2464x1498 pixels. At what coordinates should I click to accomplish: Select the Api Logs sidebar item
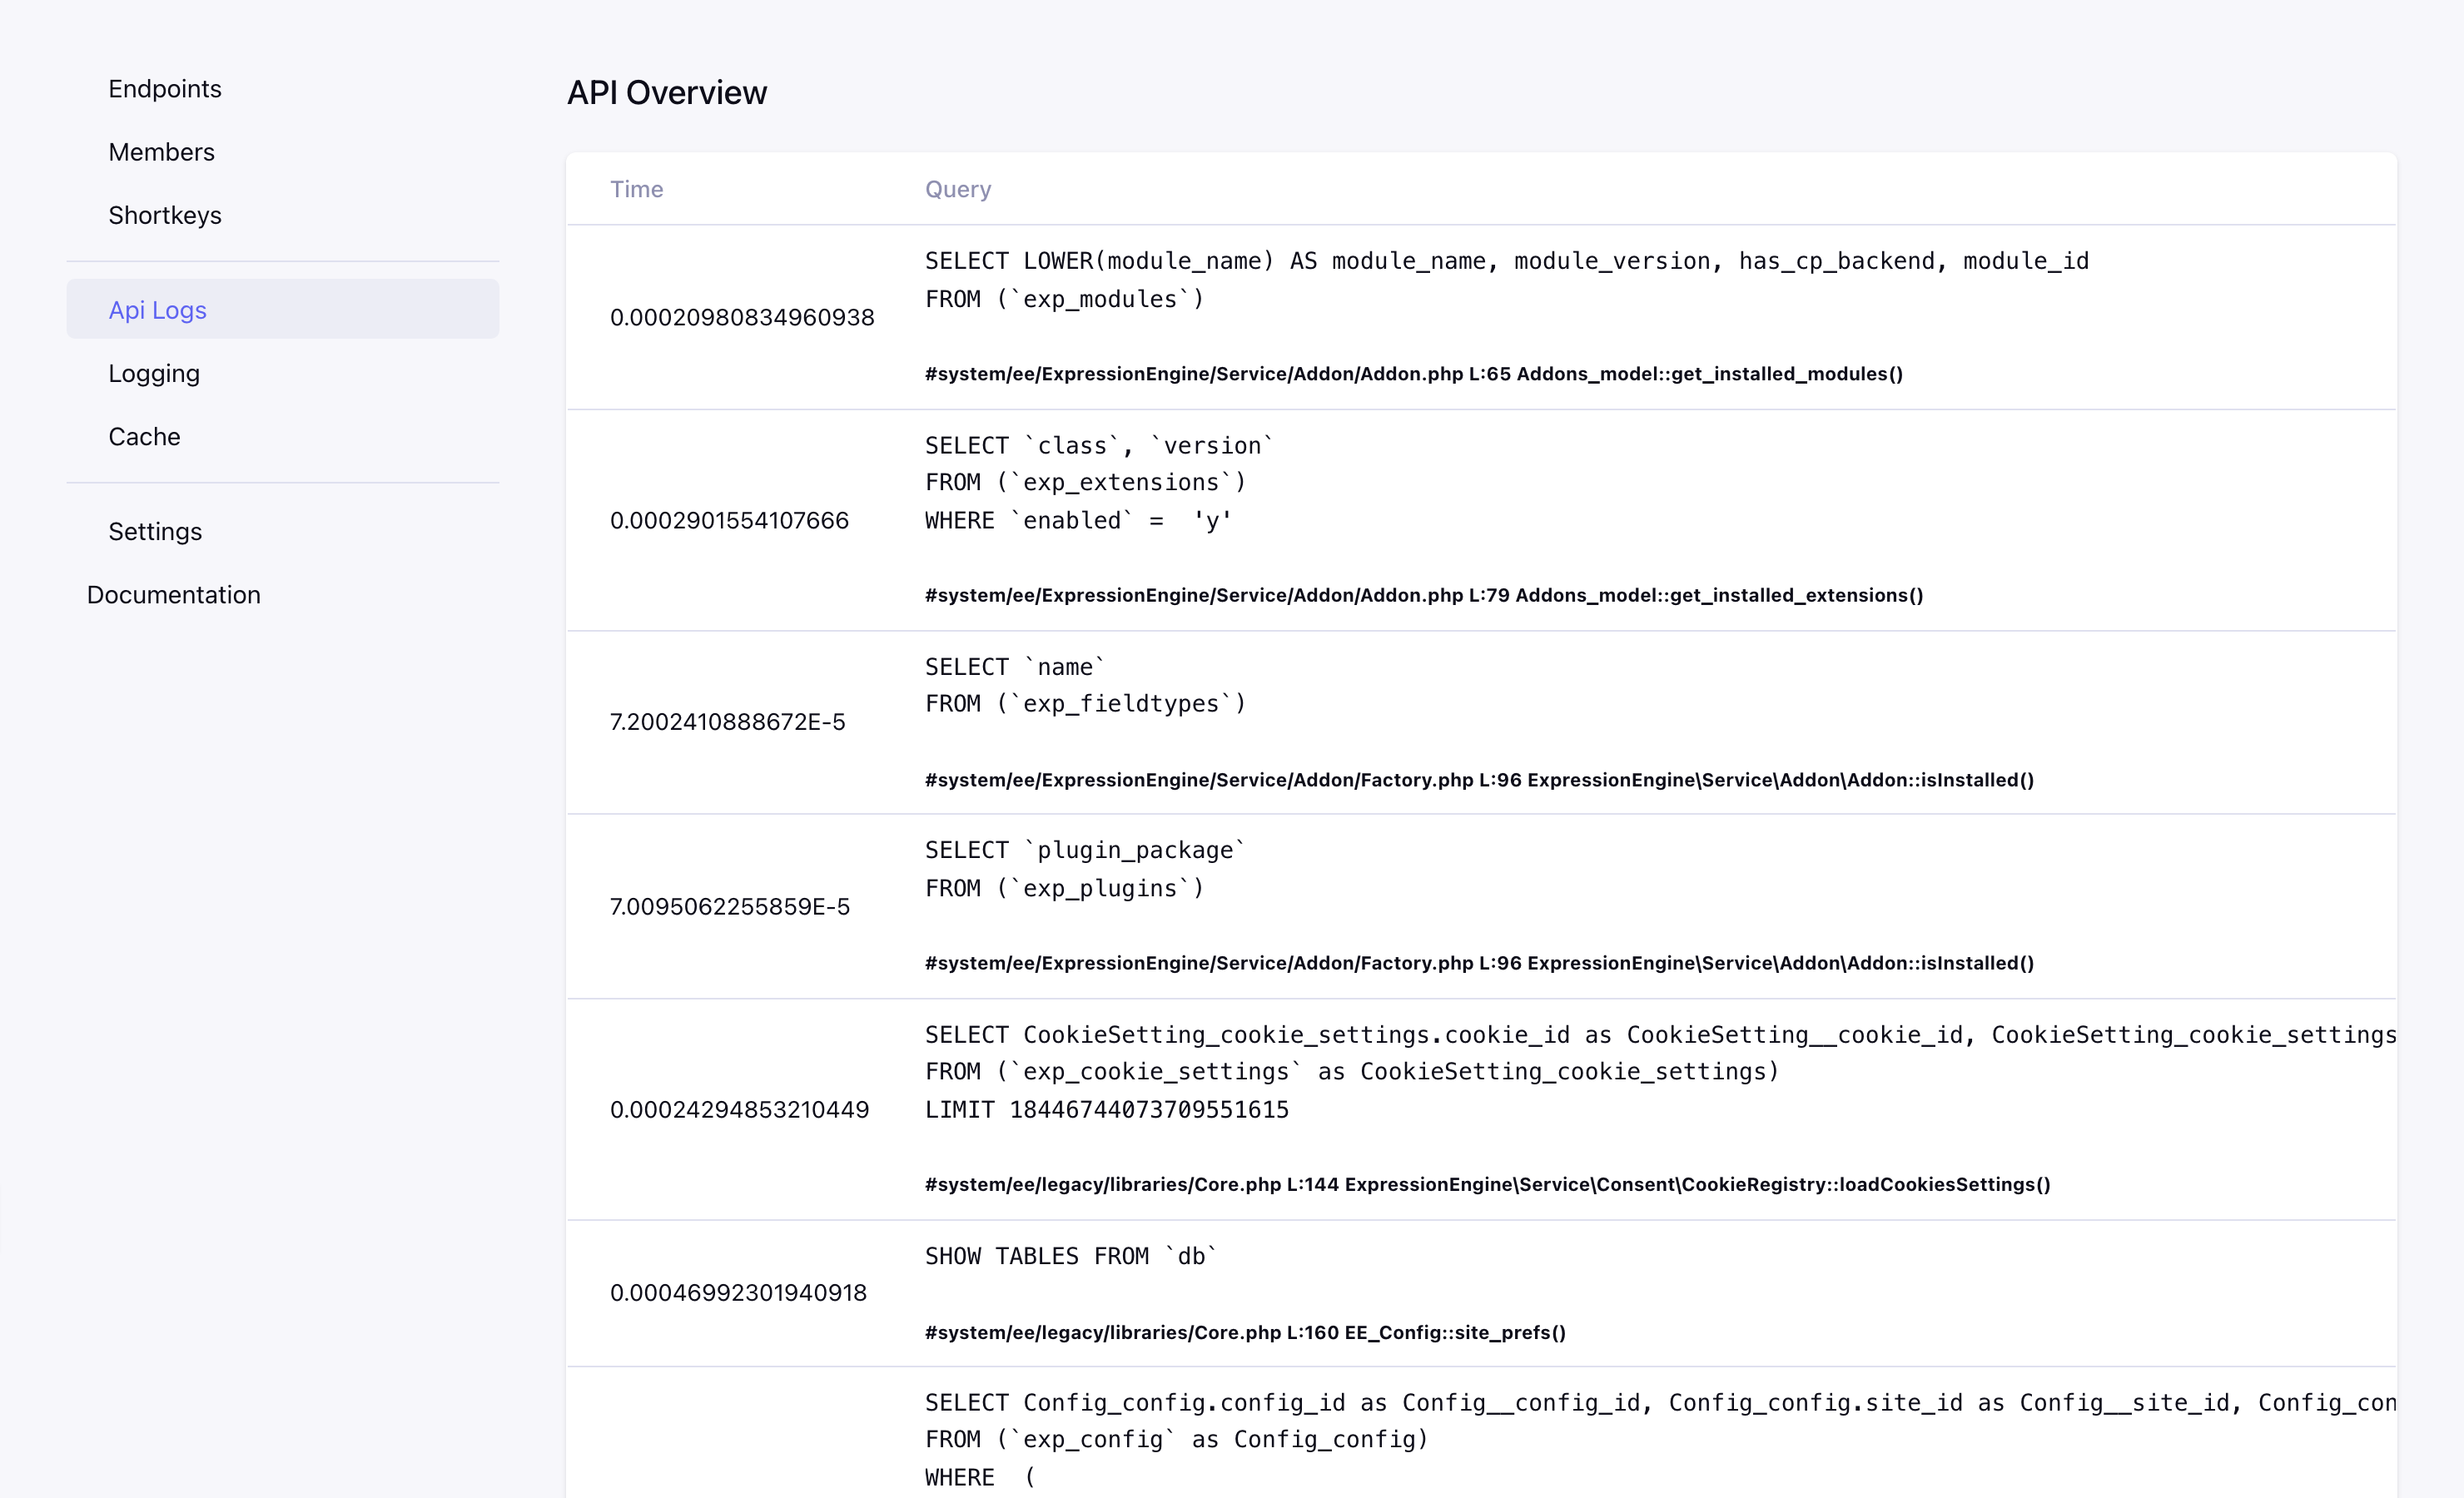click(283, 309)
